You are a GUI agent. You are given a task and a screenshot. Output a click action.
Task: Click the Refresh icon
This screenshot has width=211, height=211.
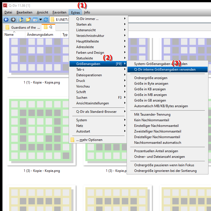[46, 20]
